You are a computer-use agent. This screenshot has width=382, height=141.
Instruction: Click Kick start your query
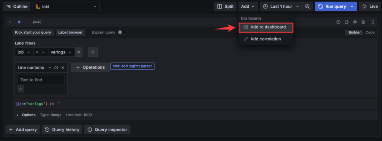click(x=33, y=32)
